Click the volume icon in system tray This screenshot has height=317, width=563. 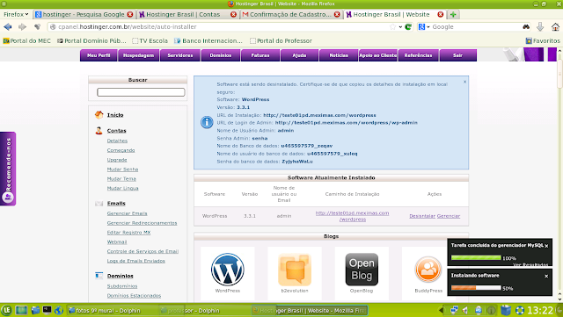(x=465, y=310)
